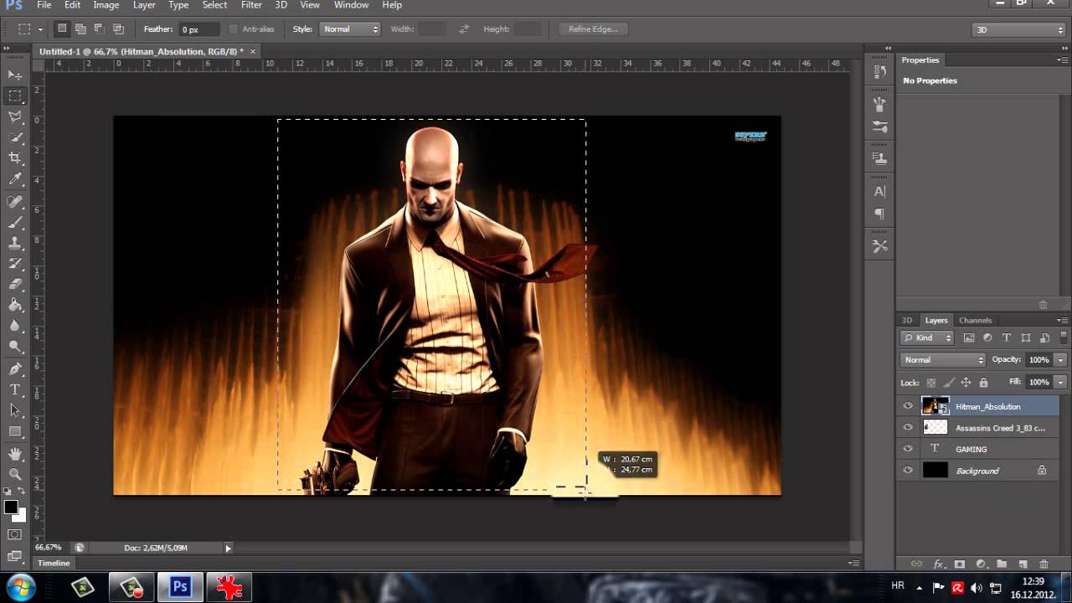The height and width of the screenshot is (603, 1072).
Task: Select the Crop tool
Action: point(15,158)
